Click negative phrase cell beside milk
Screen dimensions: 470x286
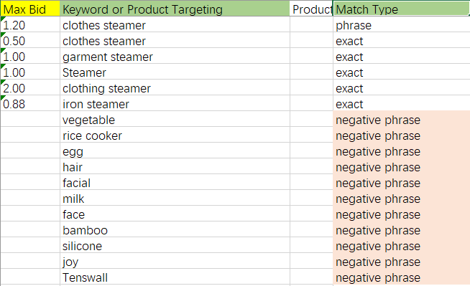click(402, 199)
